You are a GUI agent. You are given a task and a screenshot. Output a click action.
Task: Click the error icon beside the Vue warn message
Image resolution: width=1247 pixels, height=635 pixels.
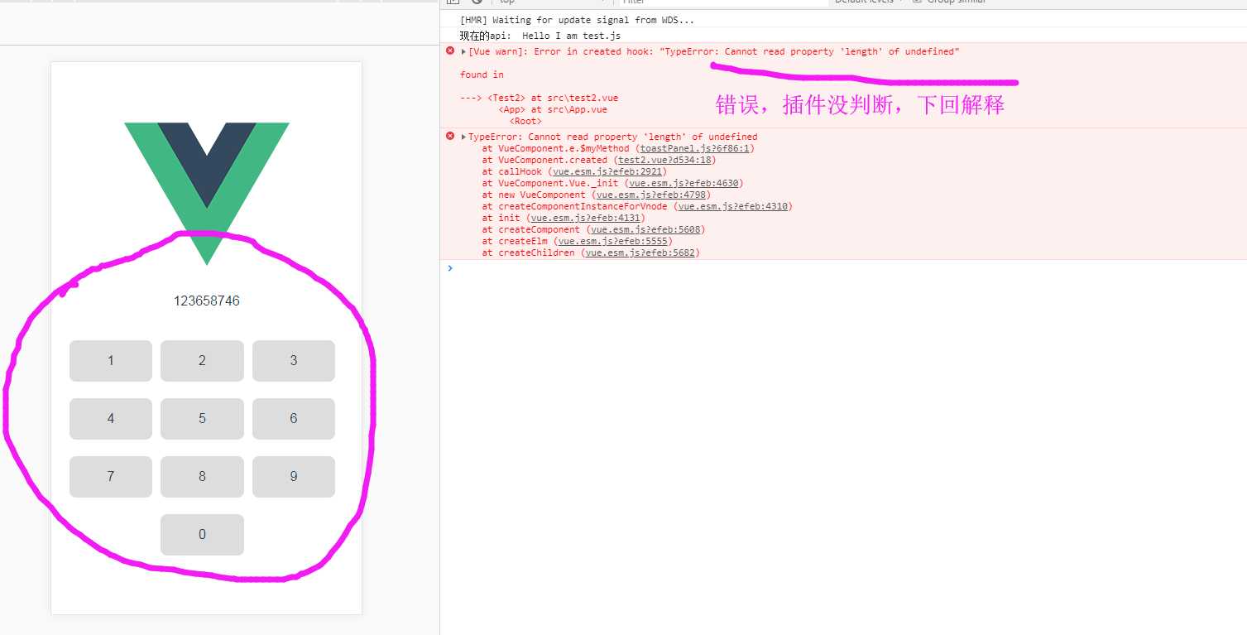450,51
